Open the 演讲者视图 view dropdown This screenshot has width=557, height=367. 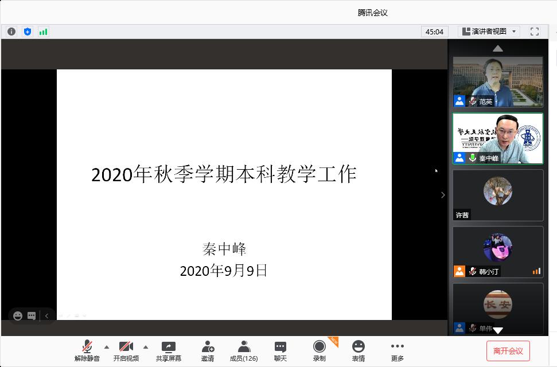pos(489,32)
